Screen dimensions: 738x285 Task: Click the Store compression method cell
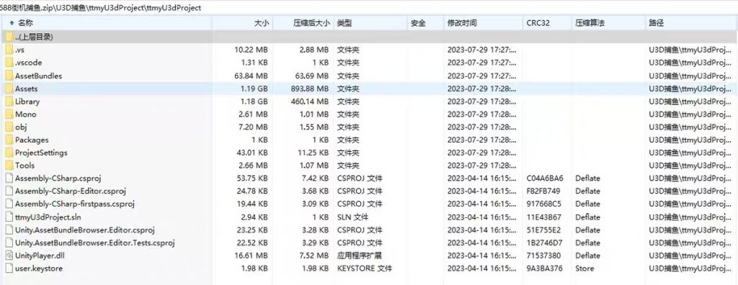point(584,268)
